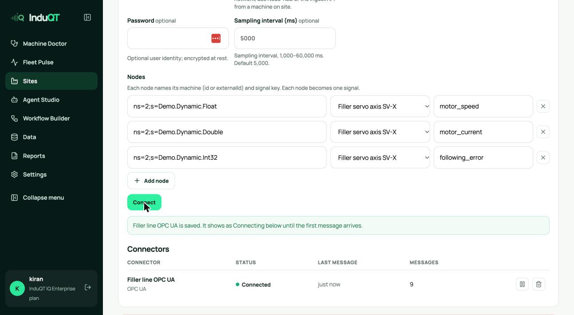
Task: Remove the following_error node row
Action: 543,157
